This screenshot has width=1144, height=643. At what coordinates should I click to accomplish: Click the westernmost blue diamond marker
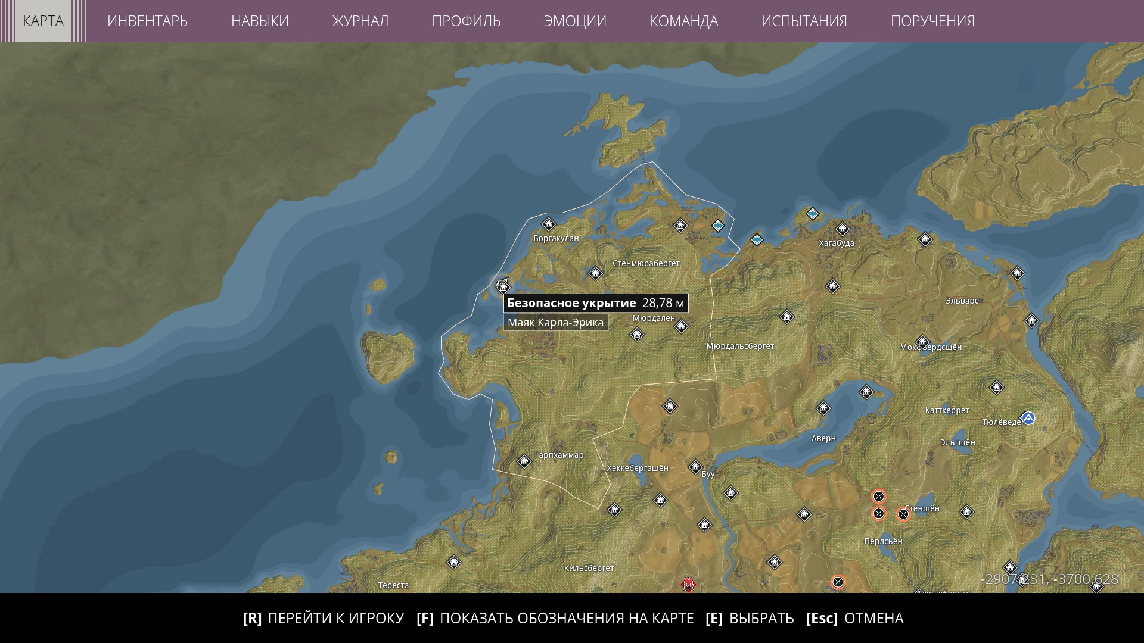tap(718, 225)
